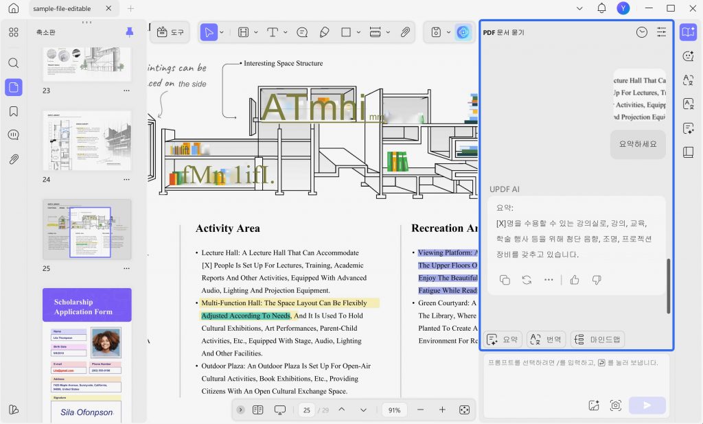Select the pencil drawing tool
The width and height of the screenshot is (703, 424).
pos(324,32)
